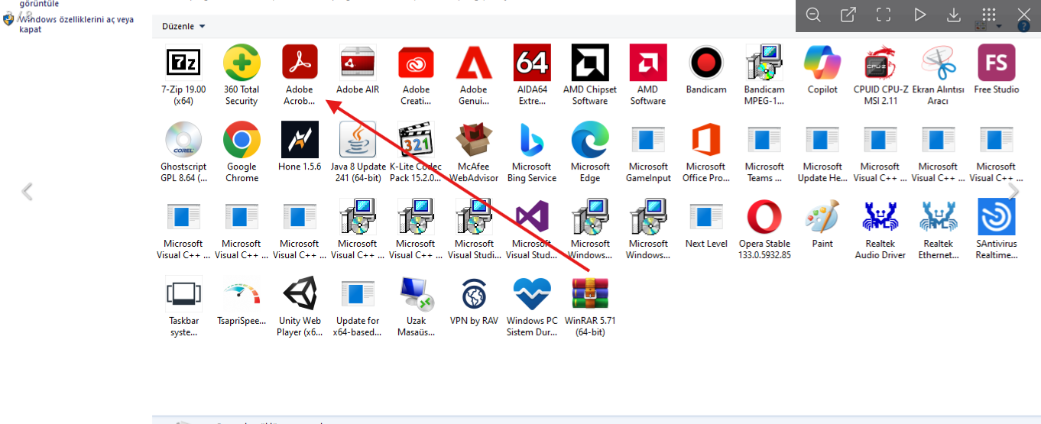Select the Uzak Masaüstü program icon
This screenshot has width=1041, height=424.
coord(416,294)
